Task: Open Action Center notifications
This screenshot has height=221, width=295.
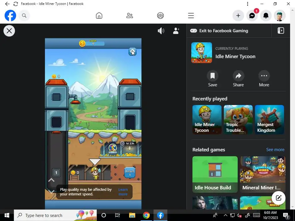Action: pos(286,216)
